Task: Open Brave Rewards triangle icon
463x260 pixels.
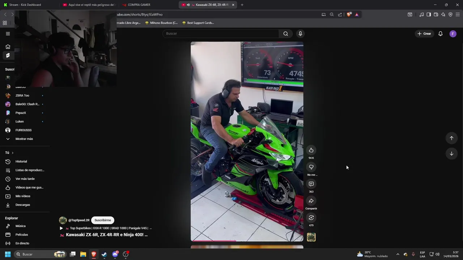Action: point(357,14)
